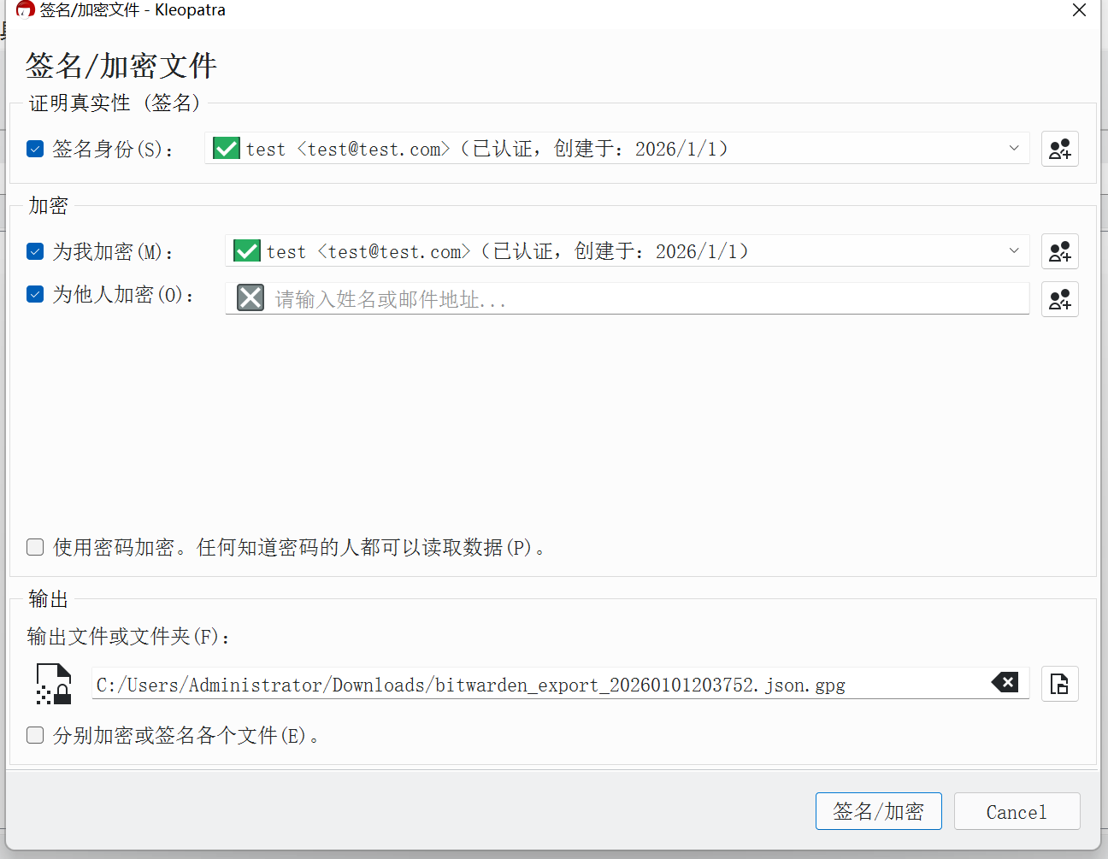
Task: Enable 使用密码加密 option
Action: click(34, 546)
